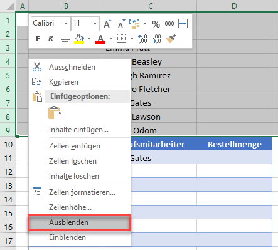Select row 1 header
Screen dimensions: 278x250
(x=8, y=21)
